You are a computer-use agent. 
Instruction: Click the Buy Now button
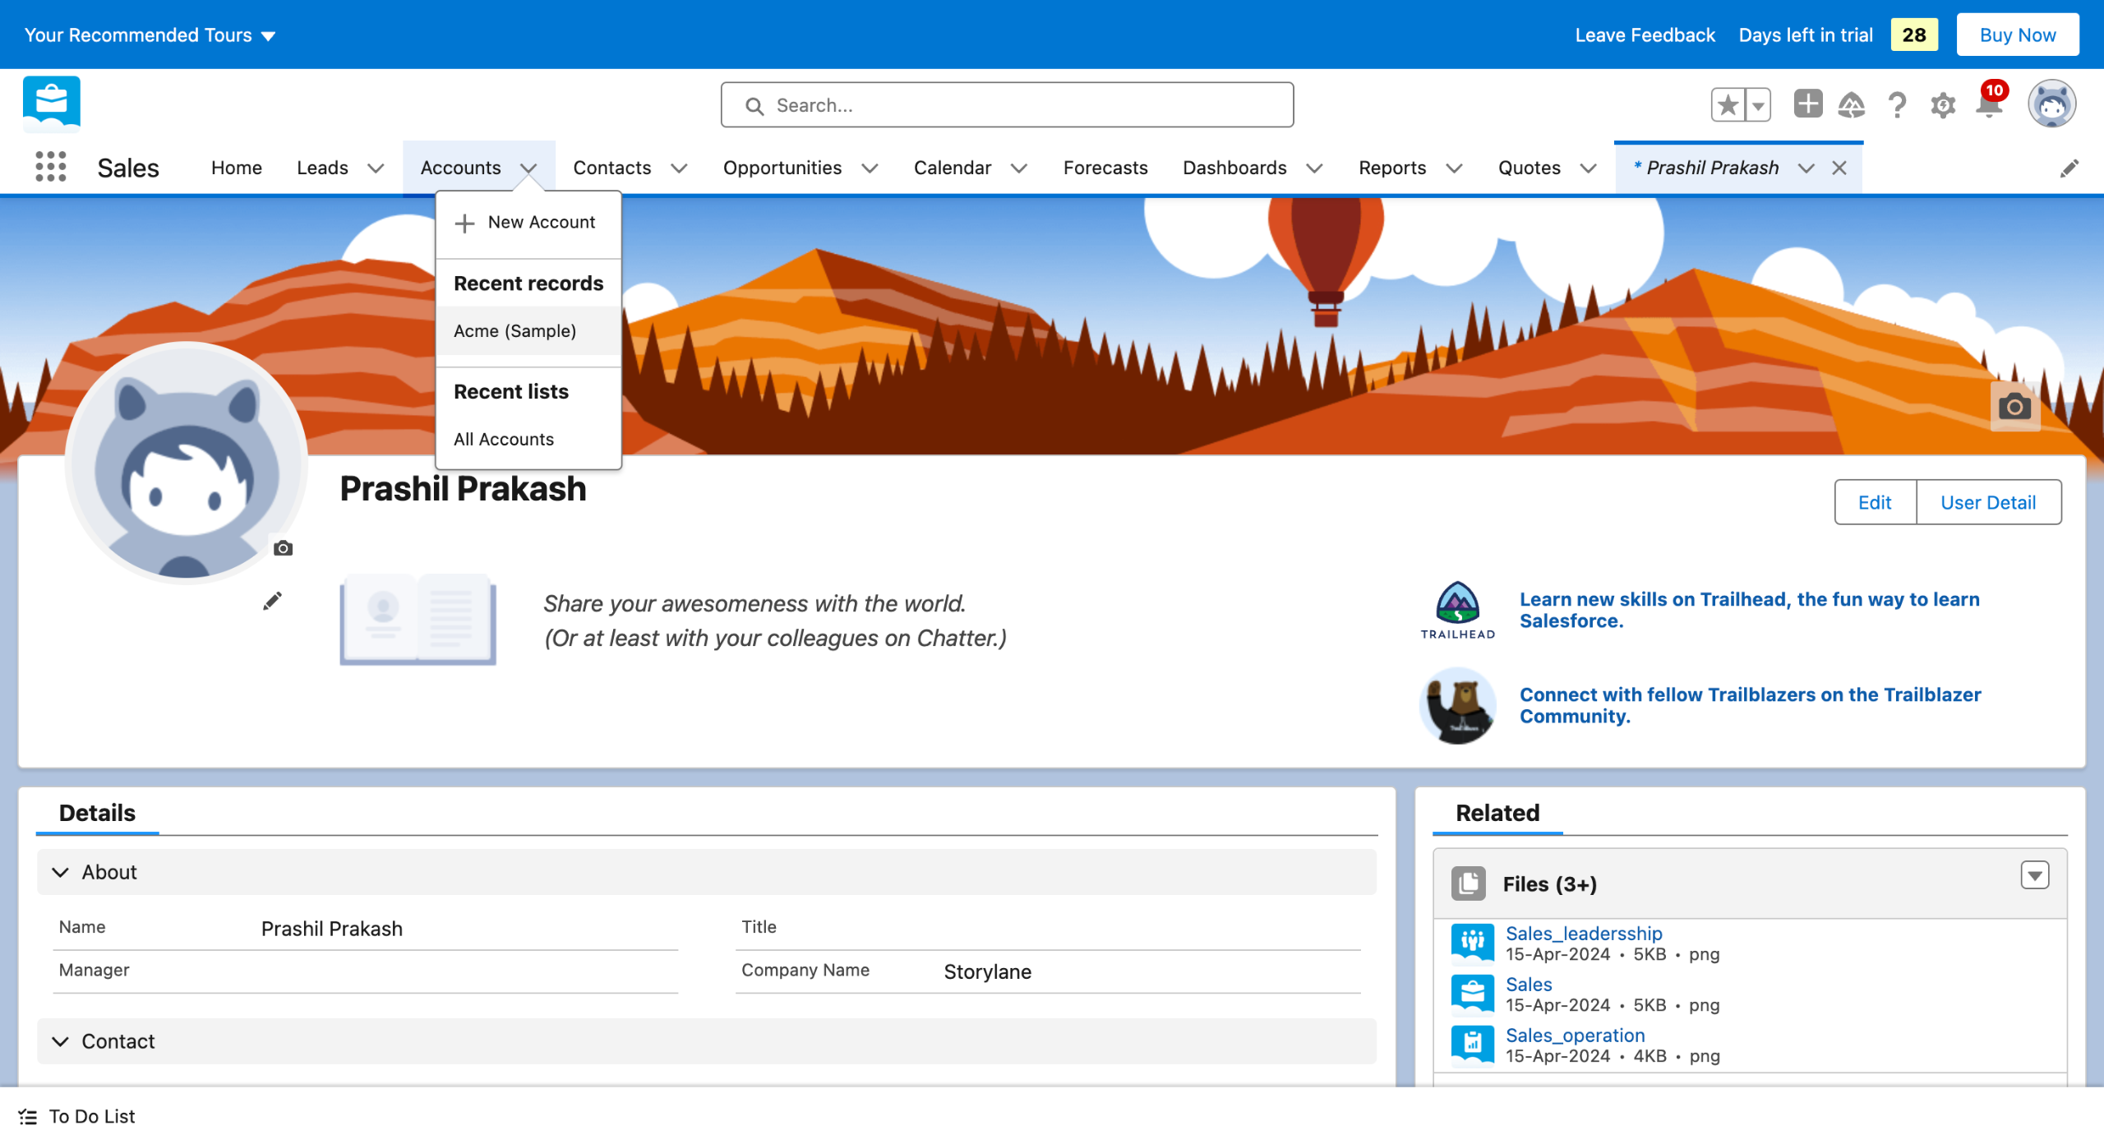pos(2017,35)
